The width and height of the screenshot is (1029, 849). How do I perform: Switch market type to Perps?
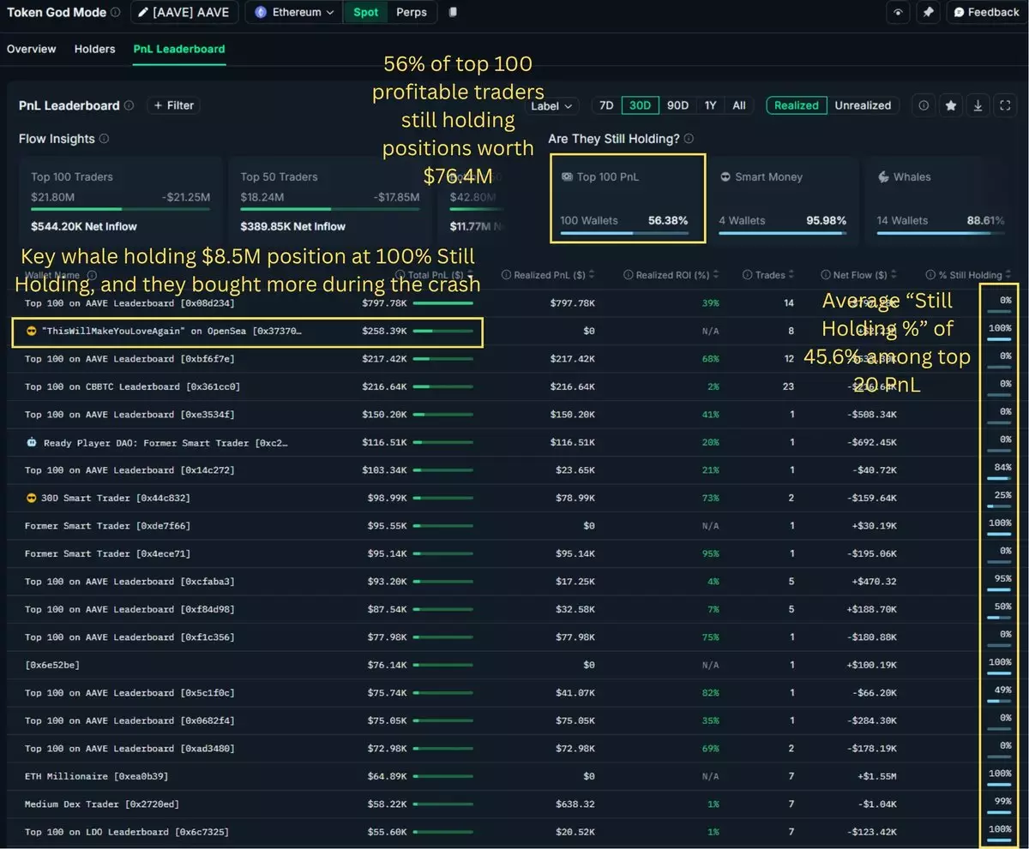(x=412, y=12)
